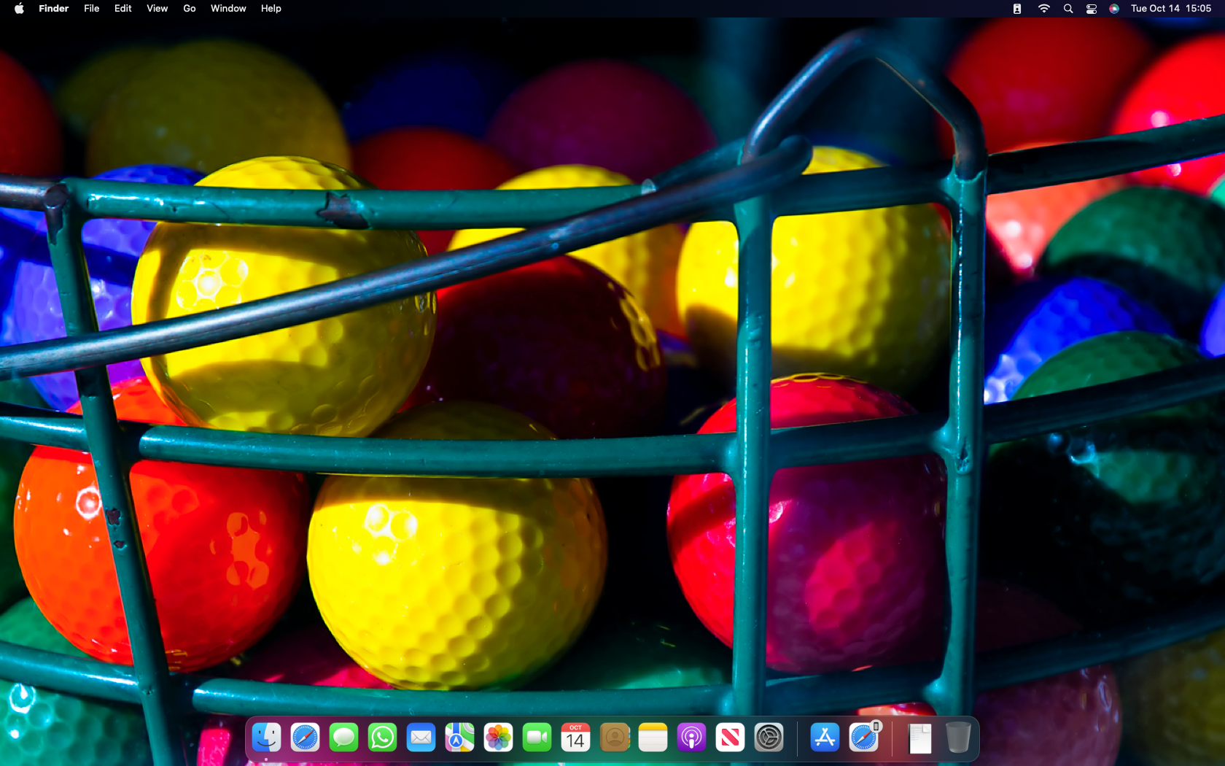Launch Safari from the Dock
Screen dimensions: 1225x766
[x=306, y=738]
